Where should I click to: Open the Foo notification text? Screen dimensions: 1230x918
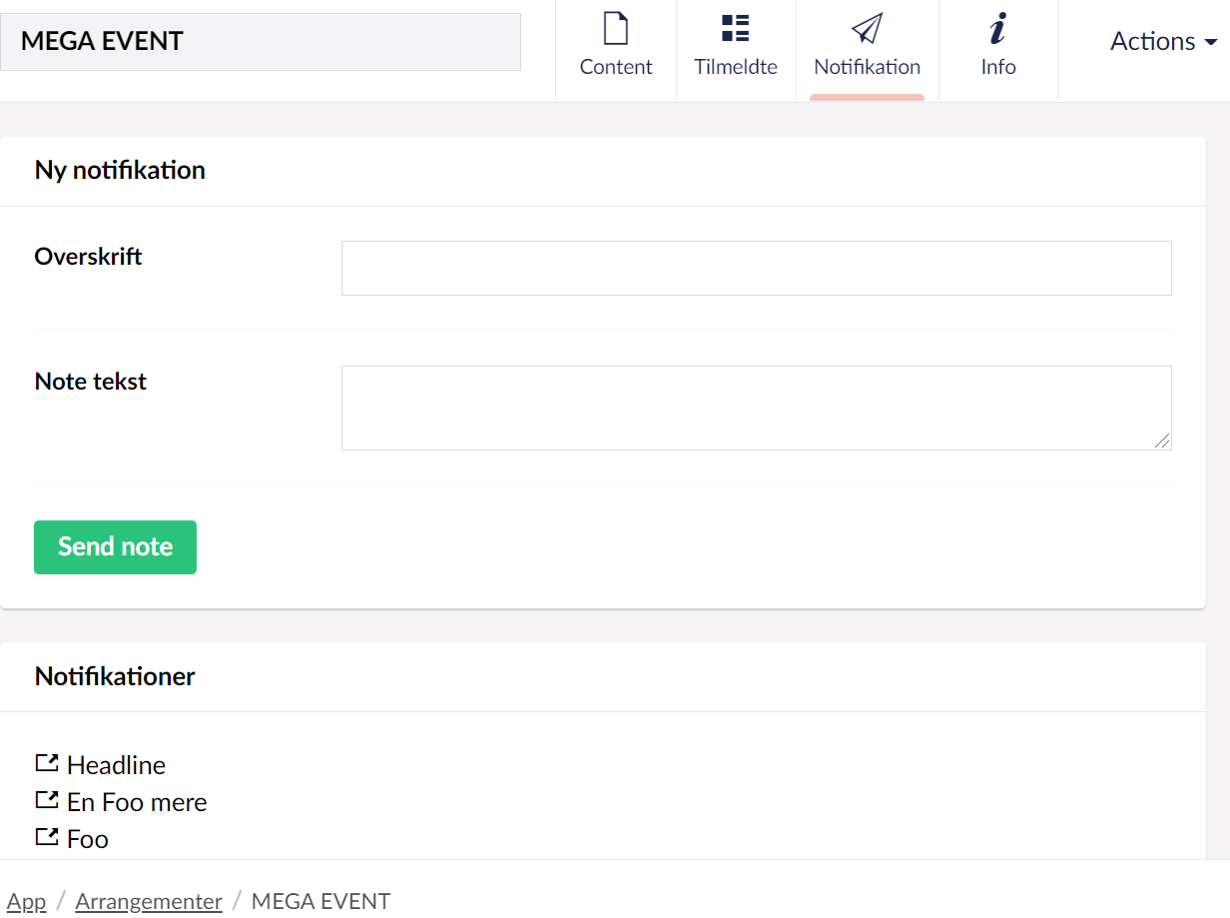[88, 839]
